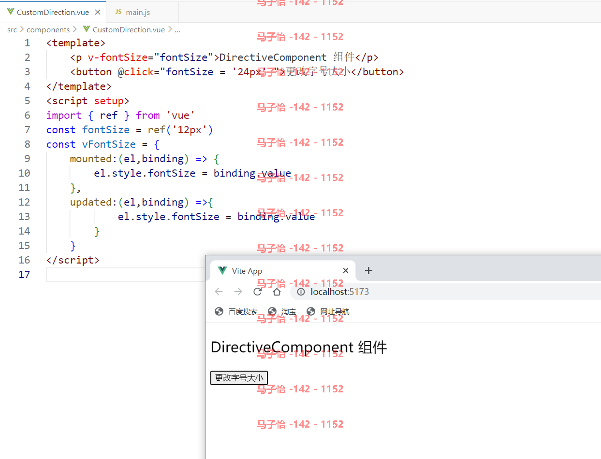
Task: Click the 'import' keyword on line 6
Action: pyautogui.click(x=64, y=115)
